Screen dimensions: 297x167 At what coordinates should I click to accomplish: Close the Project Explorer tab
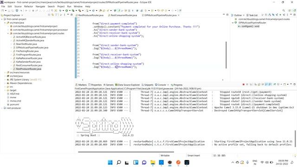pyautogui.click(x=22, y=15)
